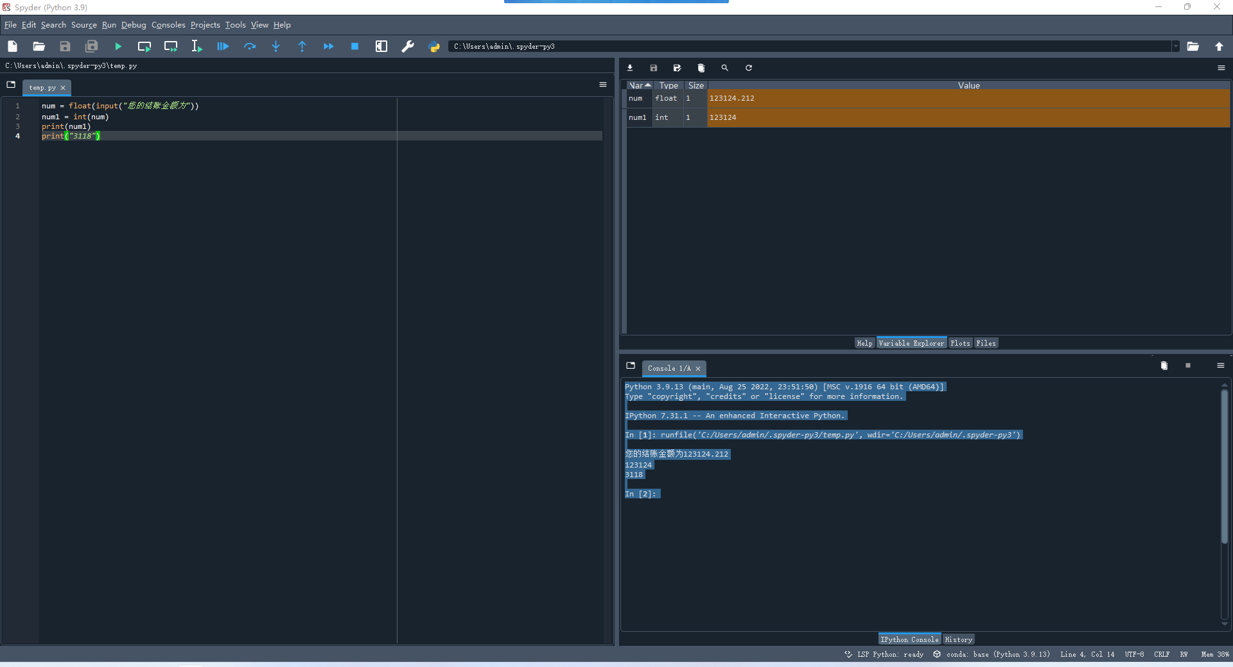Stop debugging square icon
Screen dimensions: 1233x667
[354, 46]
